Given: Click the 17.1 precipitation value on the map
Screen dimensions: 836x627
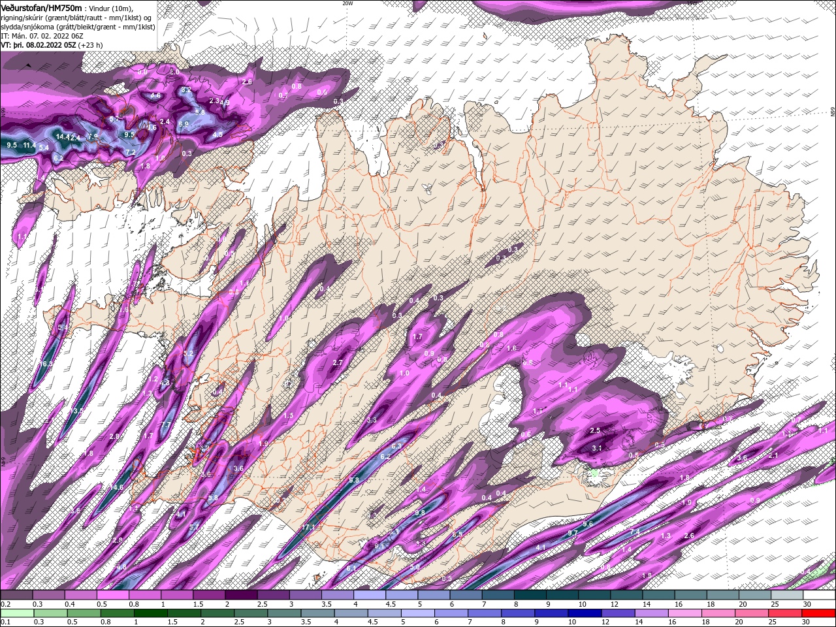Looking at the screenshot, I should point(308,527).
